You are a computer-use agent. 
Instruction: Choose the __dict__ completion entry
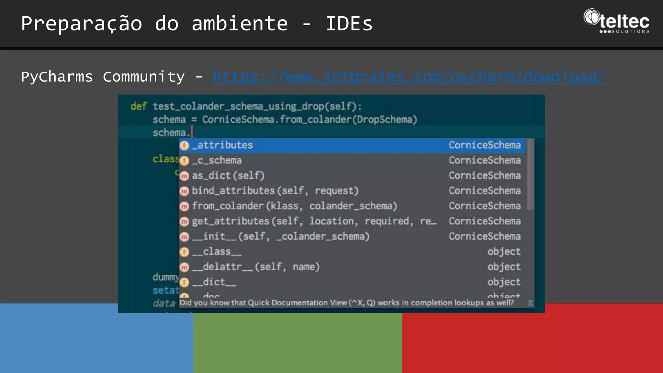tap(352, 282)
